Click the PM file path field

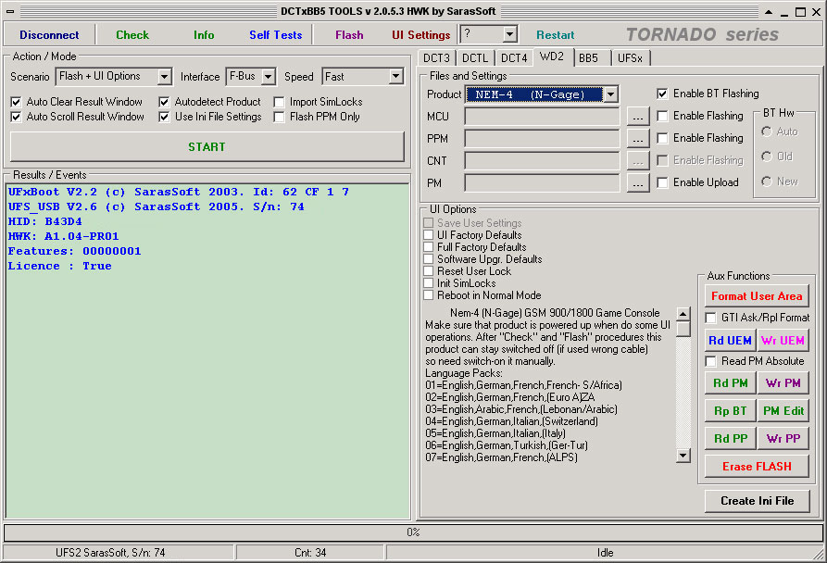point(542,183)
